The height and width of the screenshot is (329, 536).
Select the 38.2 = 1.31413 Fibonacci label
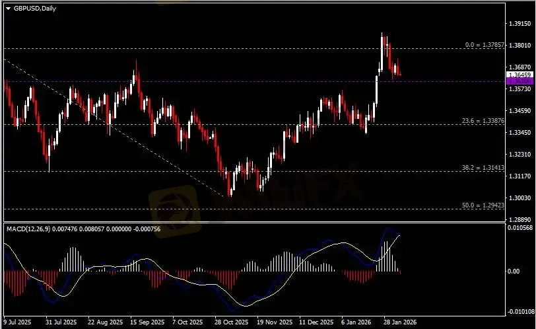tap(483, 168)
